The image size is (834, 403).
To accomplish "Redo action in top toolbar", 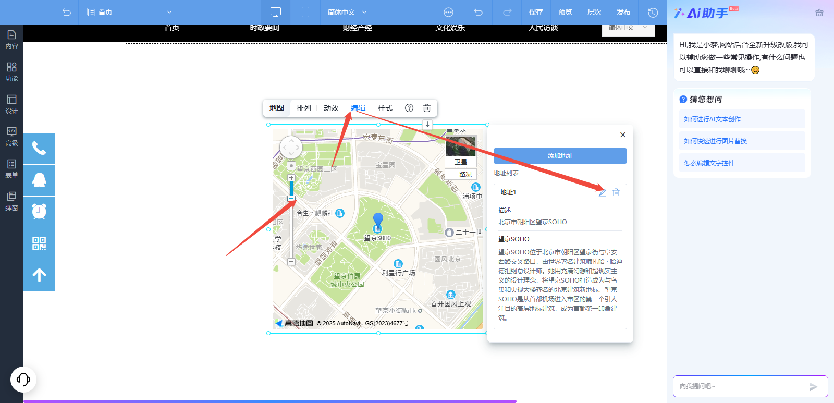I will point(507,12).
